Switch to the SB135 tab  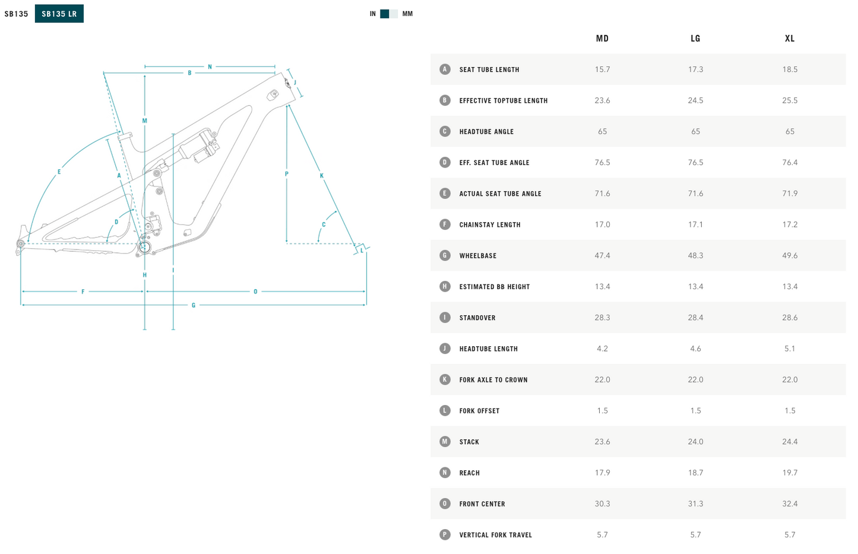point(16,14)
